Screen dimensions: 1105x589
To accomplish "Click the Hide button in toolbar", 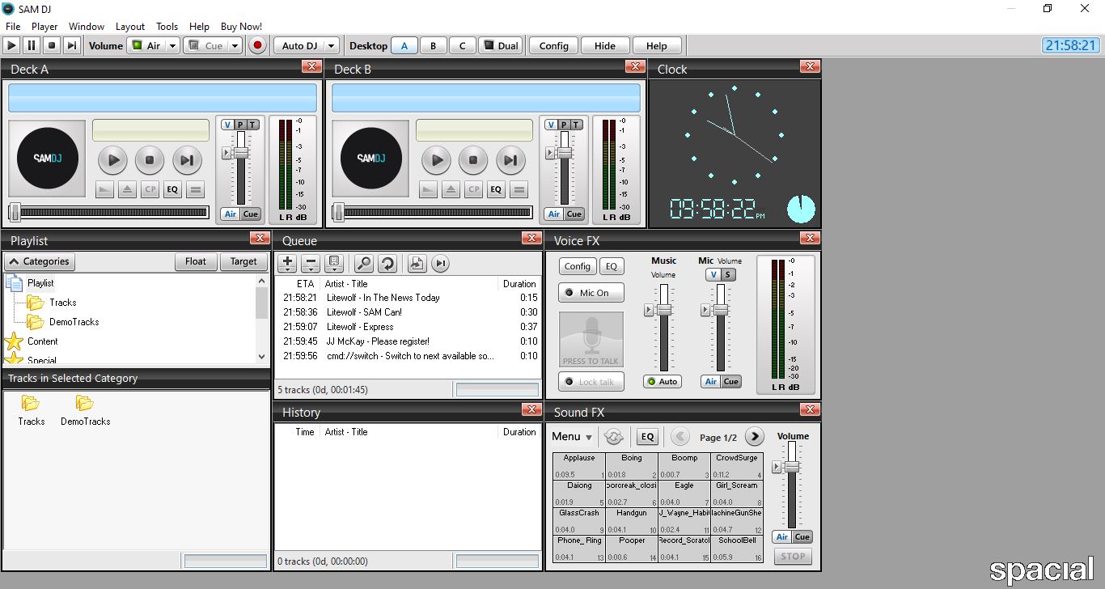I will click(605, 46).
